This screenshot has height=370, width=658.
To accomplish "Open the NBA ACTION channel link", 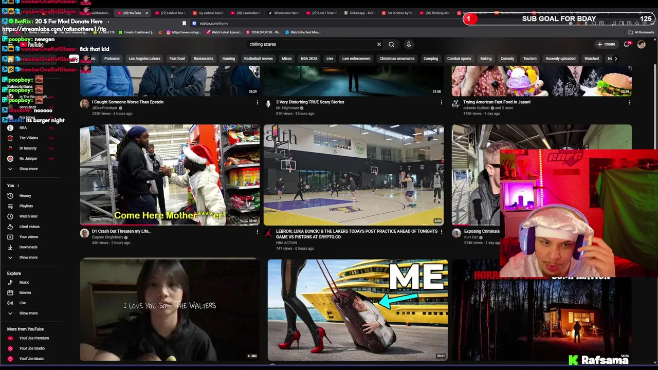I will point(286,243).
